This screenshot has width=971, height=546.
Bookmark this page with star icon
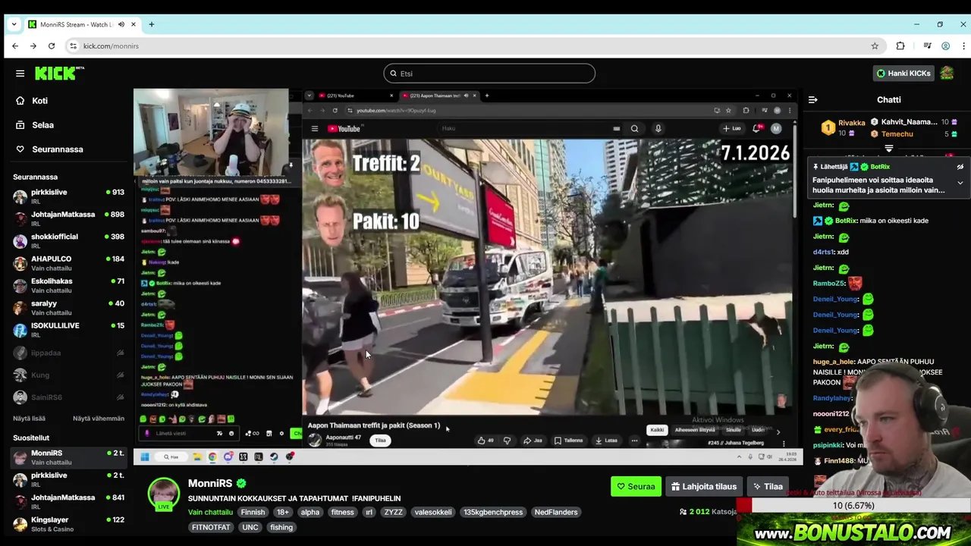point(875,46)
